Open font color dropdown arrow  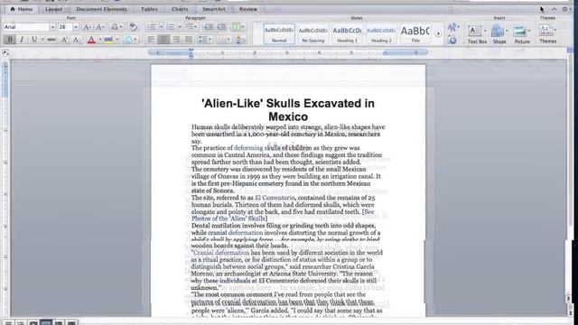coord(100,40)
